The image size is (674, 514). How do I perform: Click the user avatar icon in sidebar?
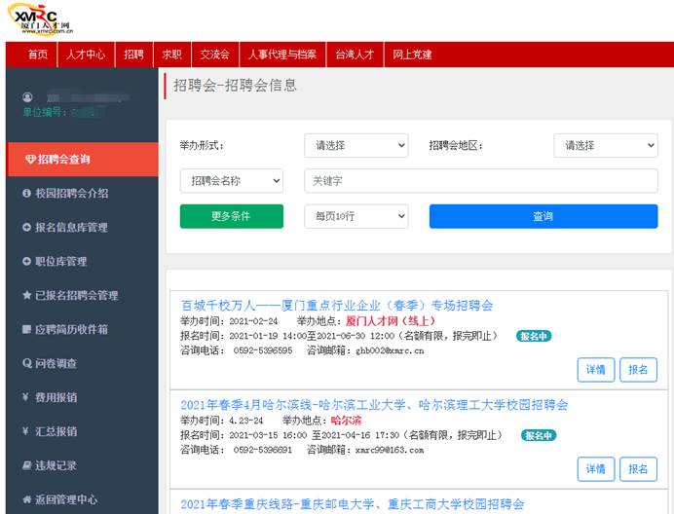coord(27,97)
